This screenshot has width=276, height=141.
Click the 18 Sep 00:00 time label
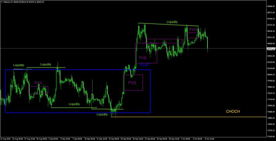[x=126, y=139]
